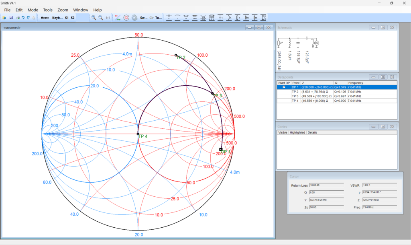Click the undo arrow icon

(x=23, y=18)
